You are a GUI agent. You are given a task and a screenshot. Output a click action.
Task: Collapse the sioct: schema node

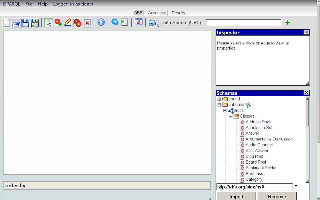[x=225, y=111]
